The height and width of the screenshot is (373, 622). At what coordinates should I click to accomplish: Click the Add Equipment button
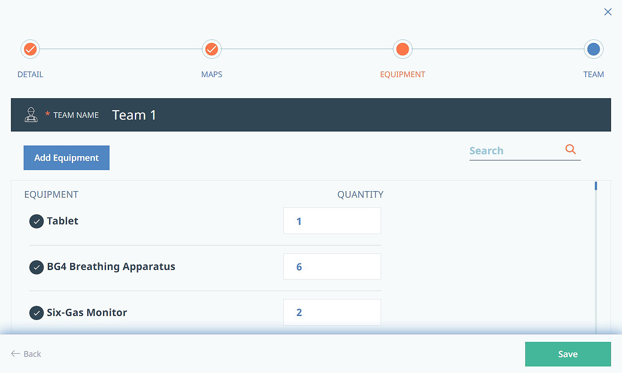tap(67, 158)
